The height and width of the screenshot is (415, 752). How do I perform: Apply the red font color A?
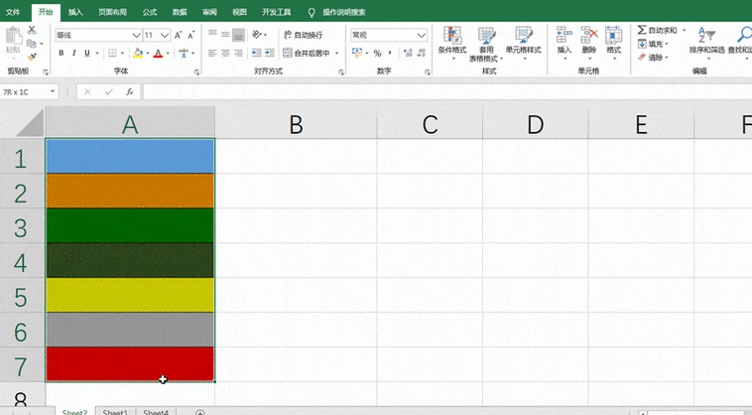click(158, 54)
